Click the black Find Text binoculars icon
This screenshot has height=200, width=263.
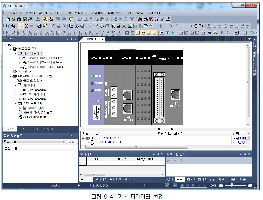pyautogui.click(x=146, y=19)
